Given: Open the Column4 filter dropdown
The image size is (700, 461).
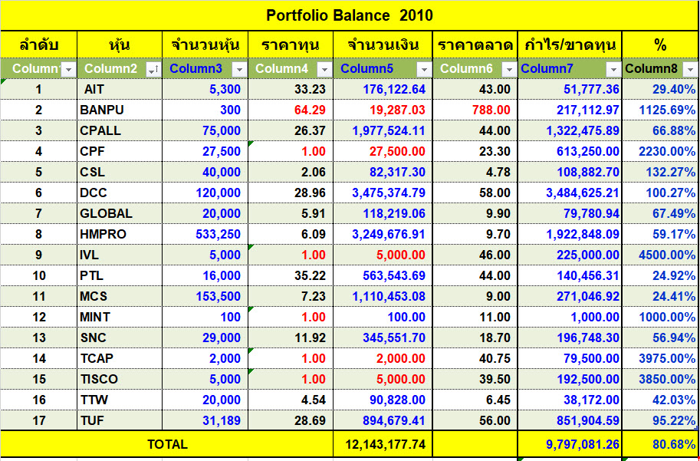Looking at the screenshot, I should pyautogui.click(x=324, y=69).
